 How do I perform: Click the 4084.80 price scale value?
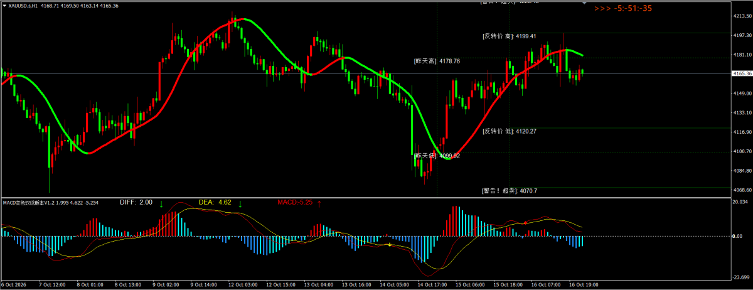click(x=742, y=171)
